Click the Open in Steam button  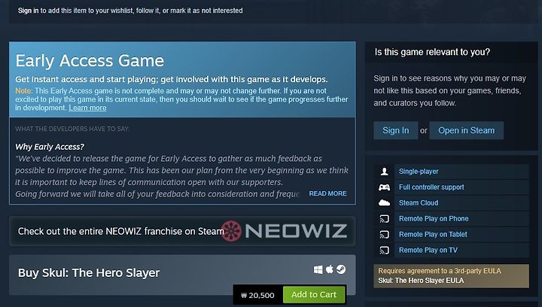click(466, 130)
